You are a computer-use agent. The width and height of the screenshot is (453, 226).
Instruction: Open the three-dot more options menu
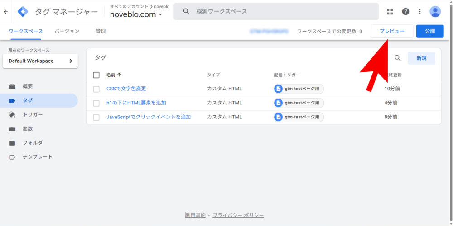[419, 12]
